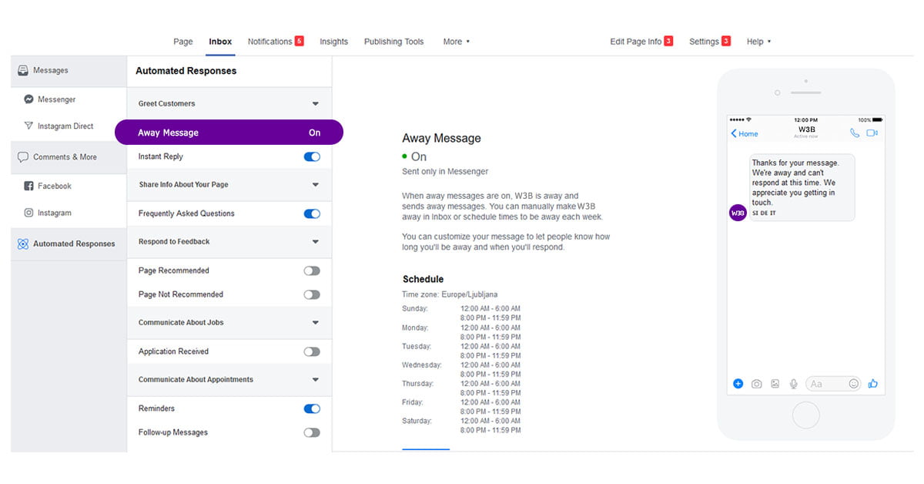Viewport: 924px width, 484px height.
Task: Click the microphone icon in chat bar
Action: click(x=793, y=384)
